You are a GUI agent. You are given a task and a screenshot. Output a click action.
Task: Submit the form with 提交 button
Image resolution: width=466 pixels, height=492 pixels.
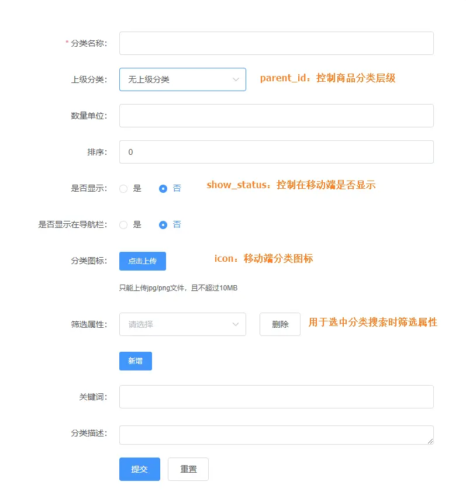coord(139,469)
